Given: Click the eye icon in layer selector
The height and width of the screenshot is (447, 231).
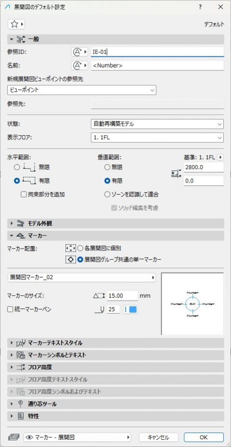Looking at the screenshot, I should coord(30,437).
